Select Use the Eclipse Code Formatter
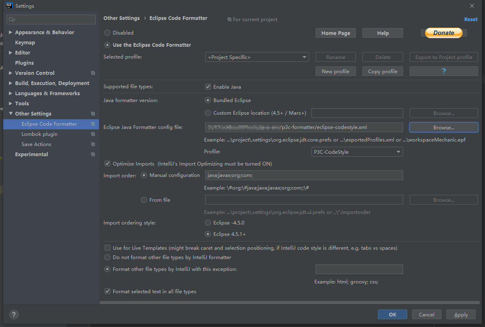 coord(108,45)
